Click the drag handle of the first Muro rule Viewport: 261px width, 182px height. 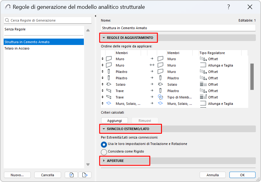(x=102, y=59)
